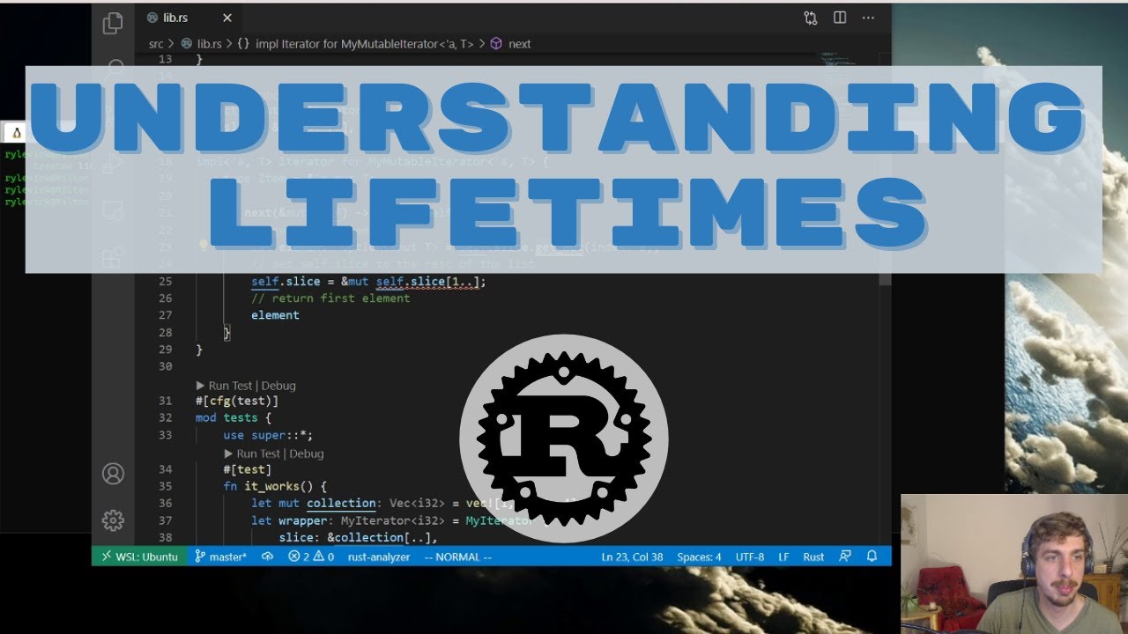Click the Synchronize Changes cloud icon

[268, 557]
